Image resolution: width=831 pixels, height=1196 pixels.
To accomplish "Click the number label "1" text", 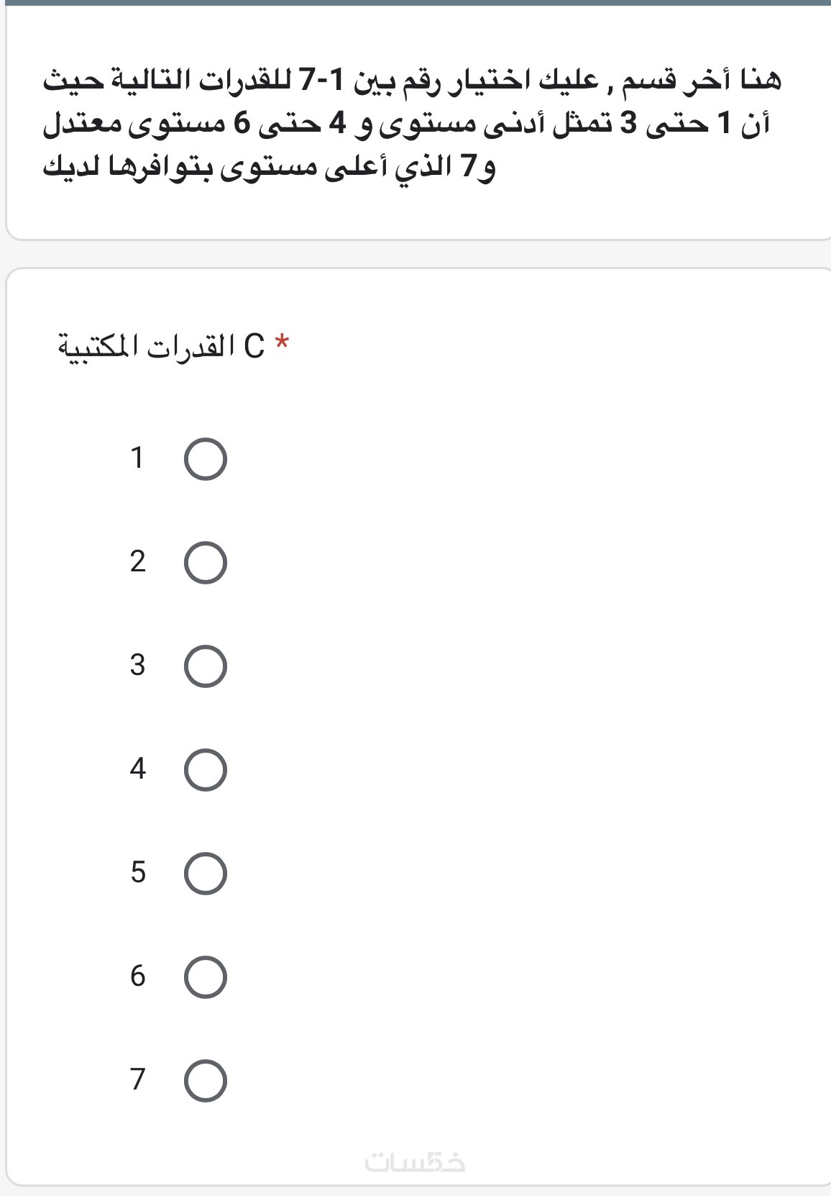I will coord(137,458).
